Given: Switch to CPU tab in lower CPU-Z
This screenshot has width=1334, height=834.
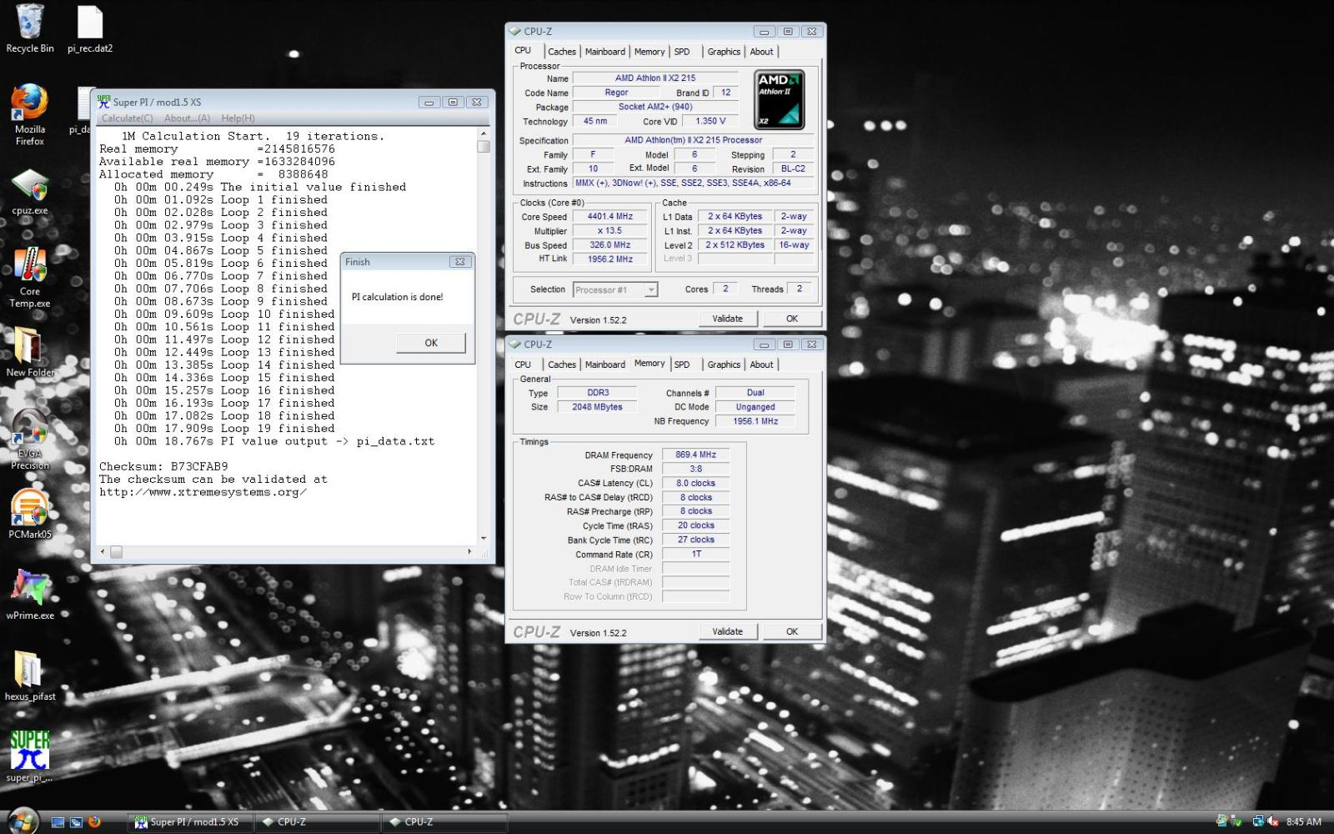Looking at the screenshot, I should pyautogui.click(x=523, y=364).
